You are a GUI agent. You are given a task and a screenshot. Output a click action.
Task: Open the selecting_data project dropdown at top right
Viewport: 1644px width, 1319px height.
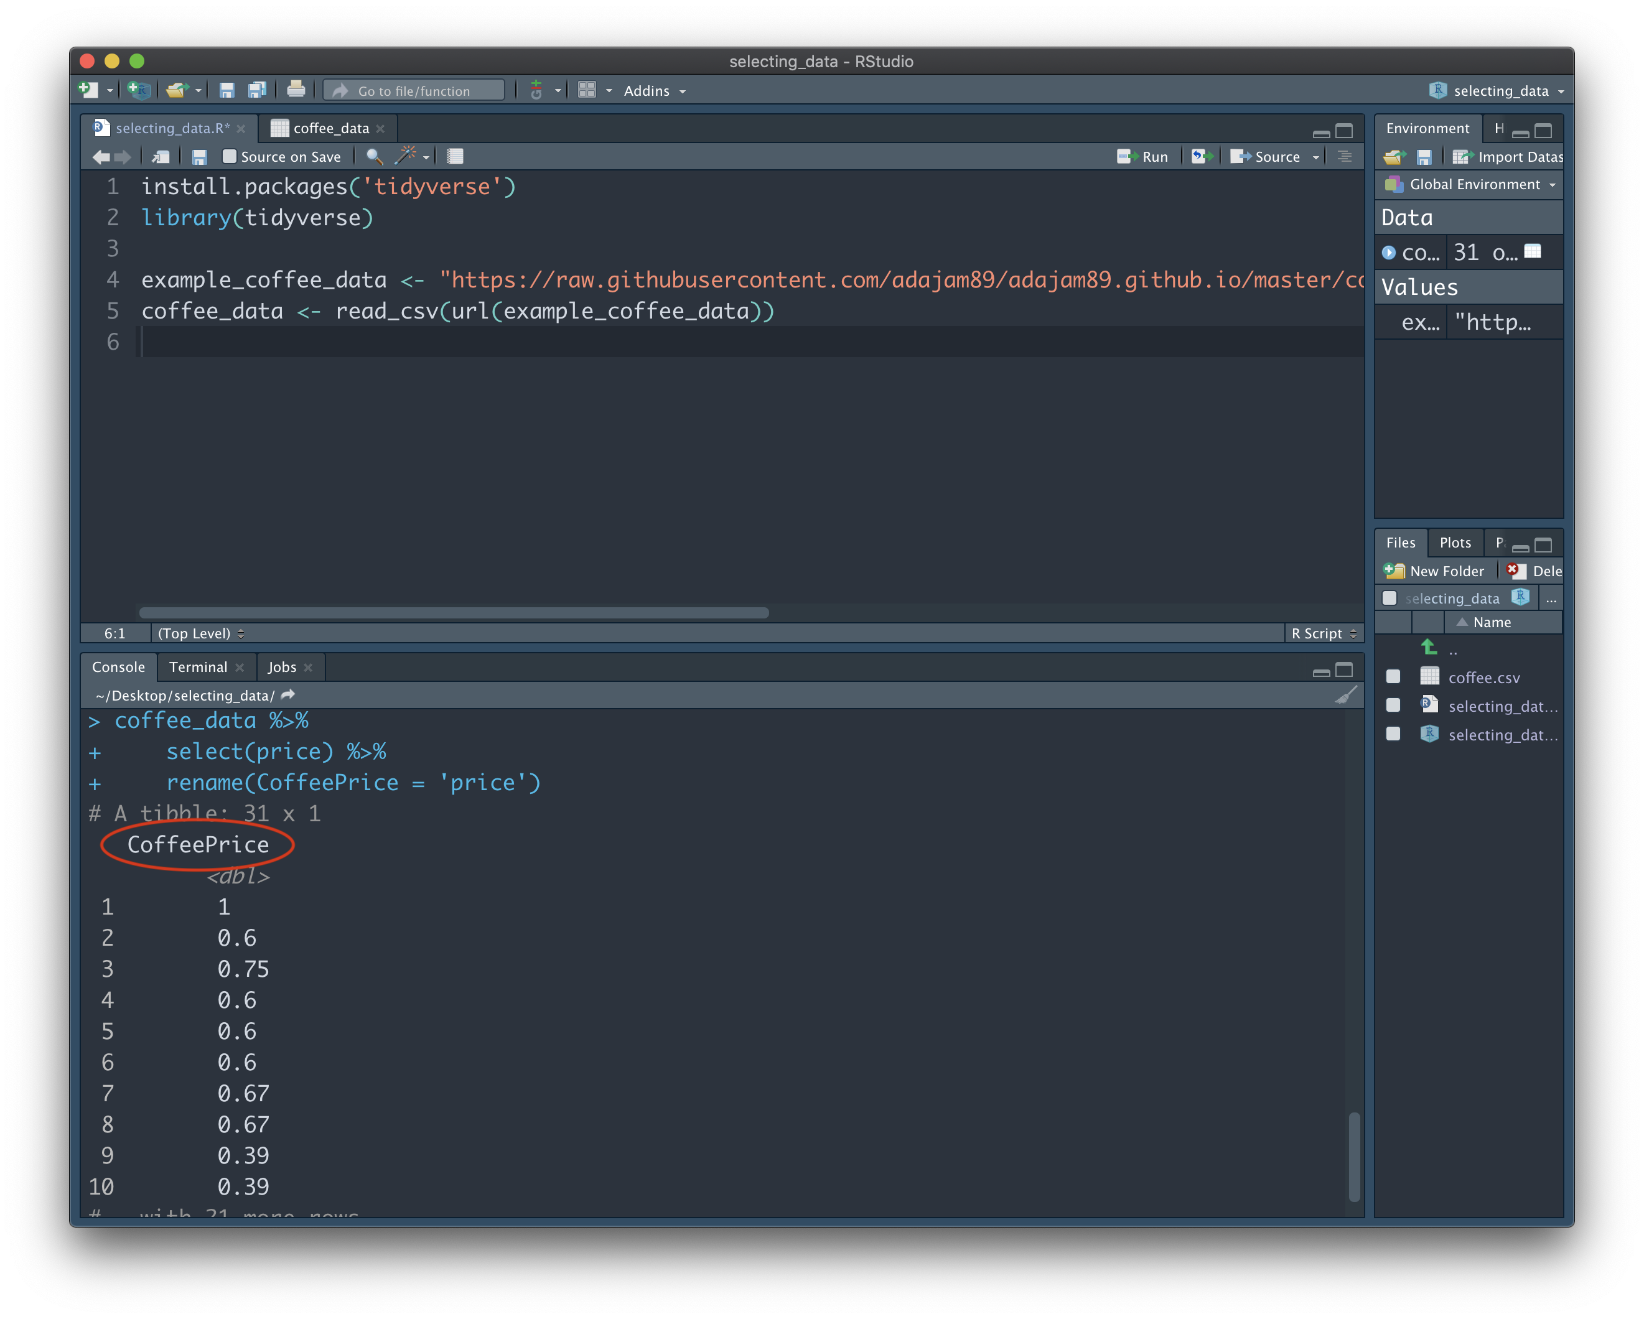click(x=1497, y=91)
